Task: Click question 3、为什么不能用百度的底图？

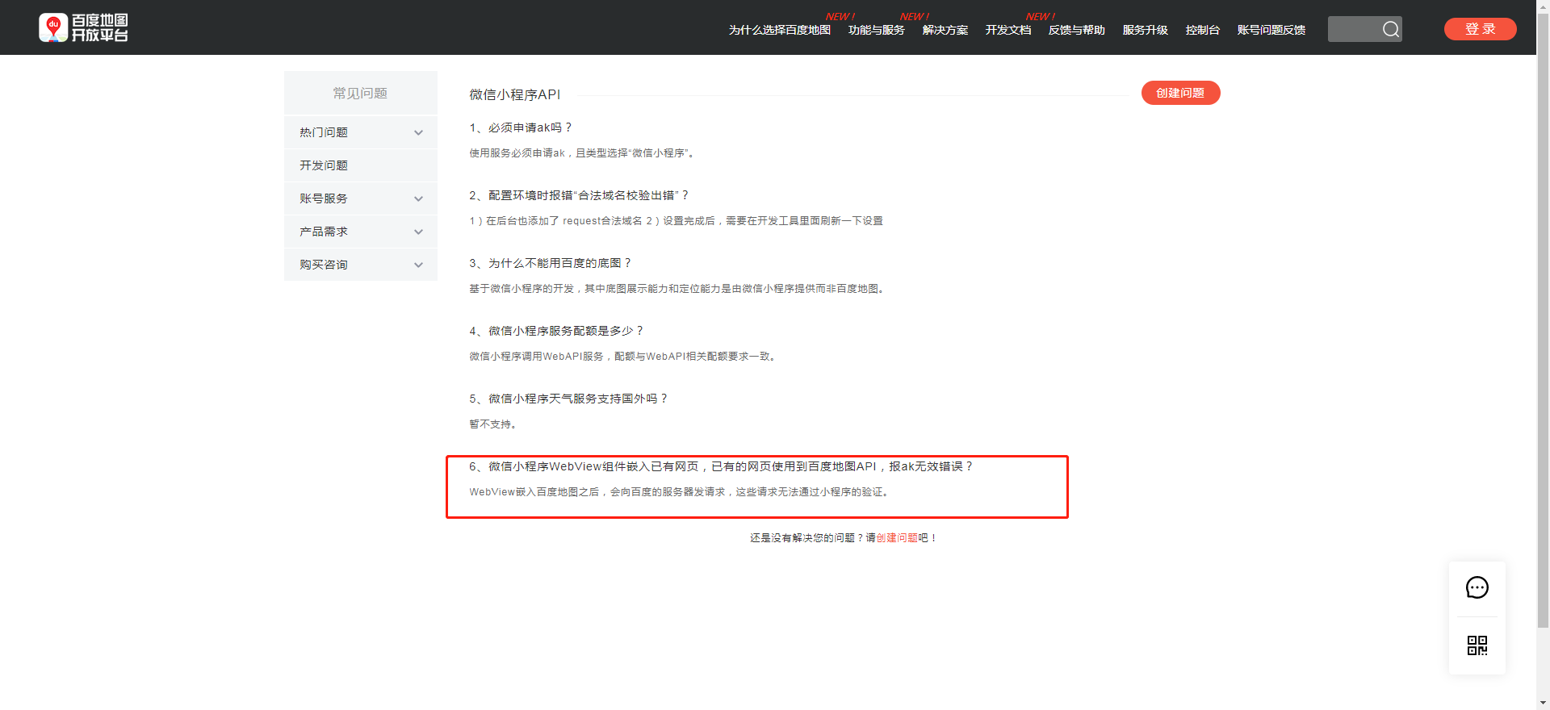Action: click(551, 263)
